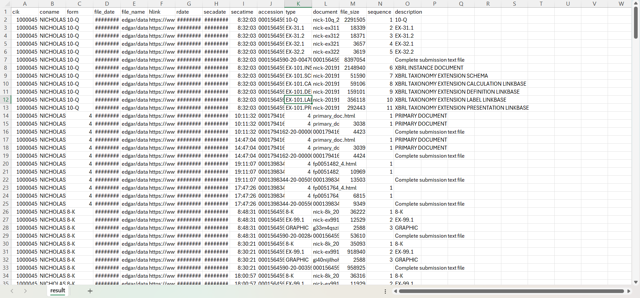This screenshot has width=640, height=298.
Task: Click the vertical scrollbar thumb
Action: pos(636,22)
